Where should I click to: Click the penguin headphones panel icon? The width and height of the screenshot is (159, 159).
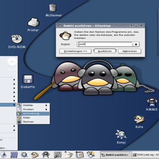[46, 155]
